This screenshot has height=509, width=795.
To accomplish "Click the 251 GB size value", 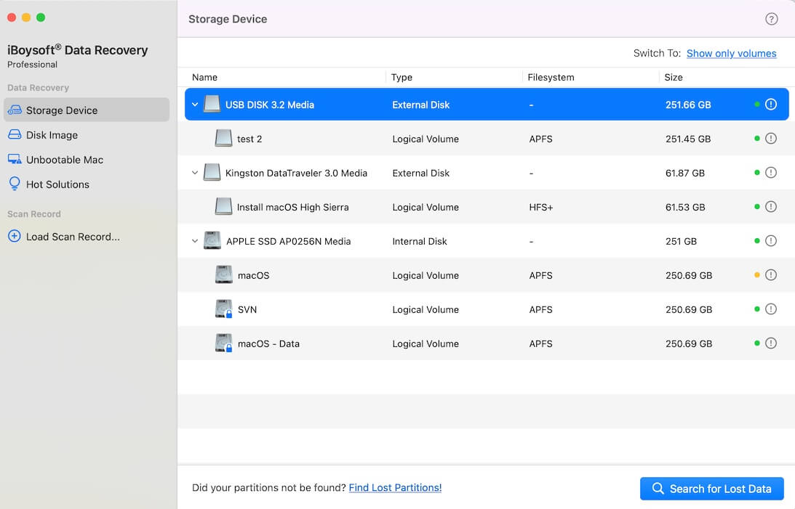I will point(681,241).
